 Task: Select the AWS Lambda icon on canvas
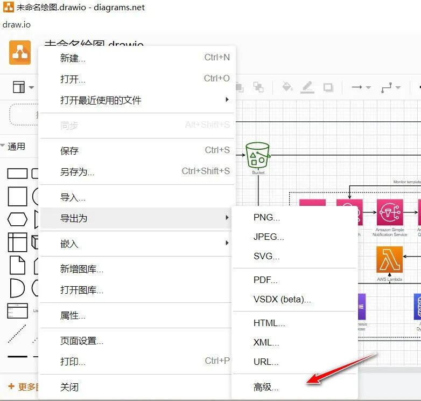[x=389, y=260]
